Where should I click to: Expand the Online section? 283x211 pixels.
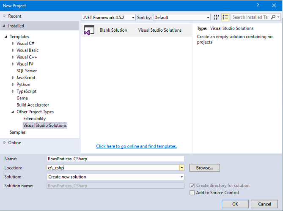coord(5,142)
